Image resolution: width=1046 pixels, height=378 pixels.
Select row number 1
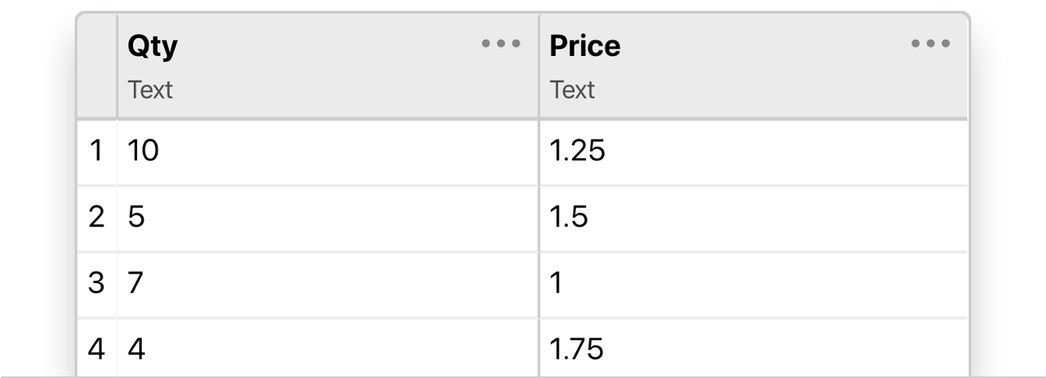point(97,152)
